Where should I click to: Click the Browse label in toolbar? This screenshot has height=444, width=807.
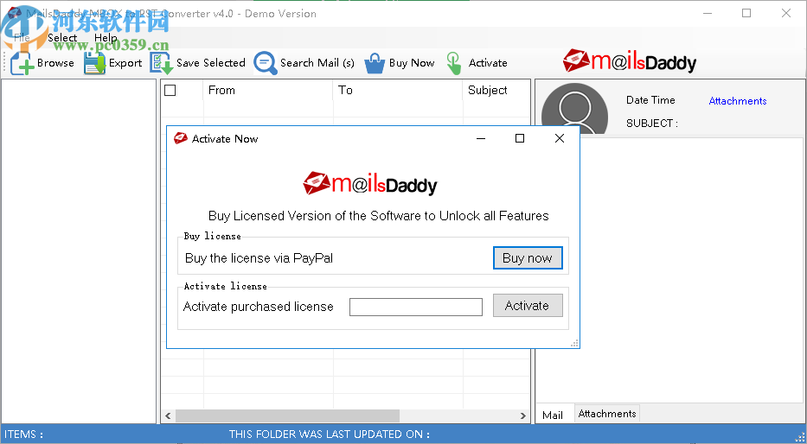click(x=55, y=63)
